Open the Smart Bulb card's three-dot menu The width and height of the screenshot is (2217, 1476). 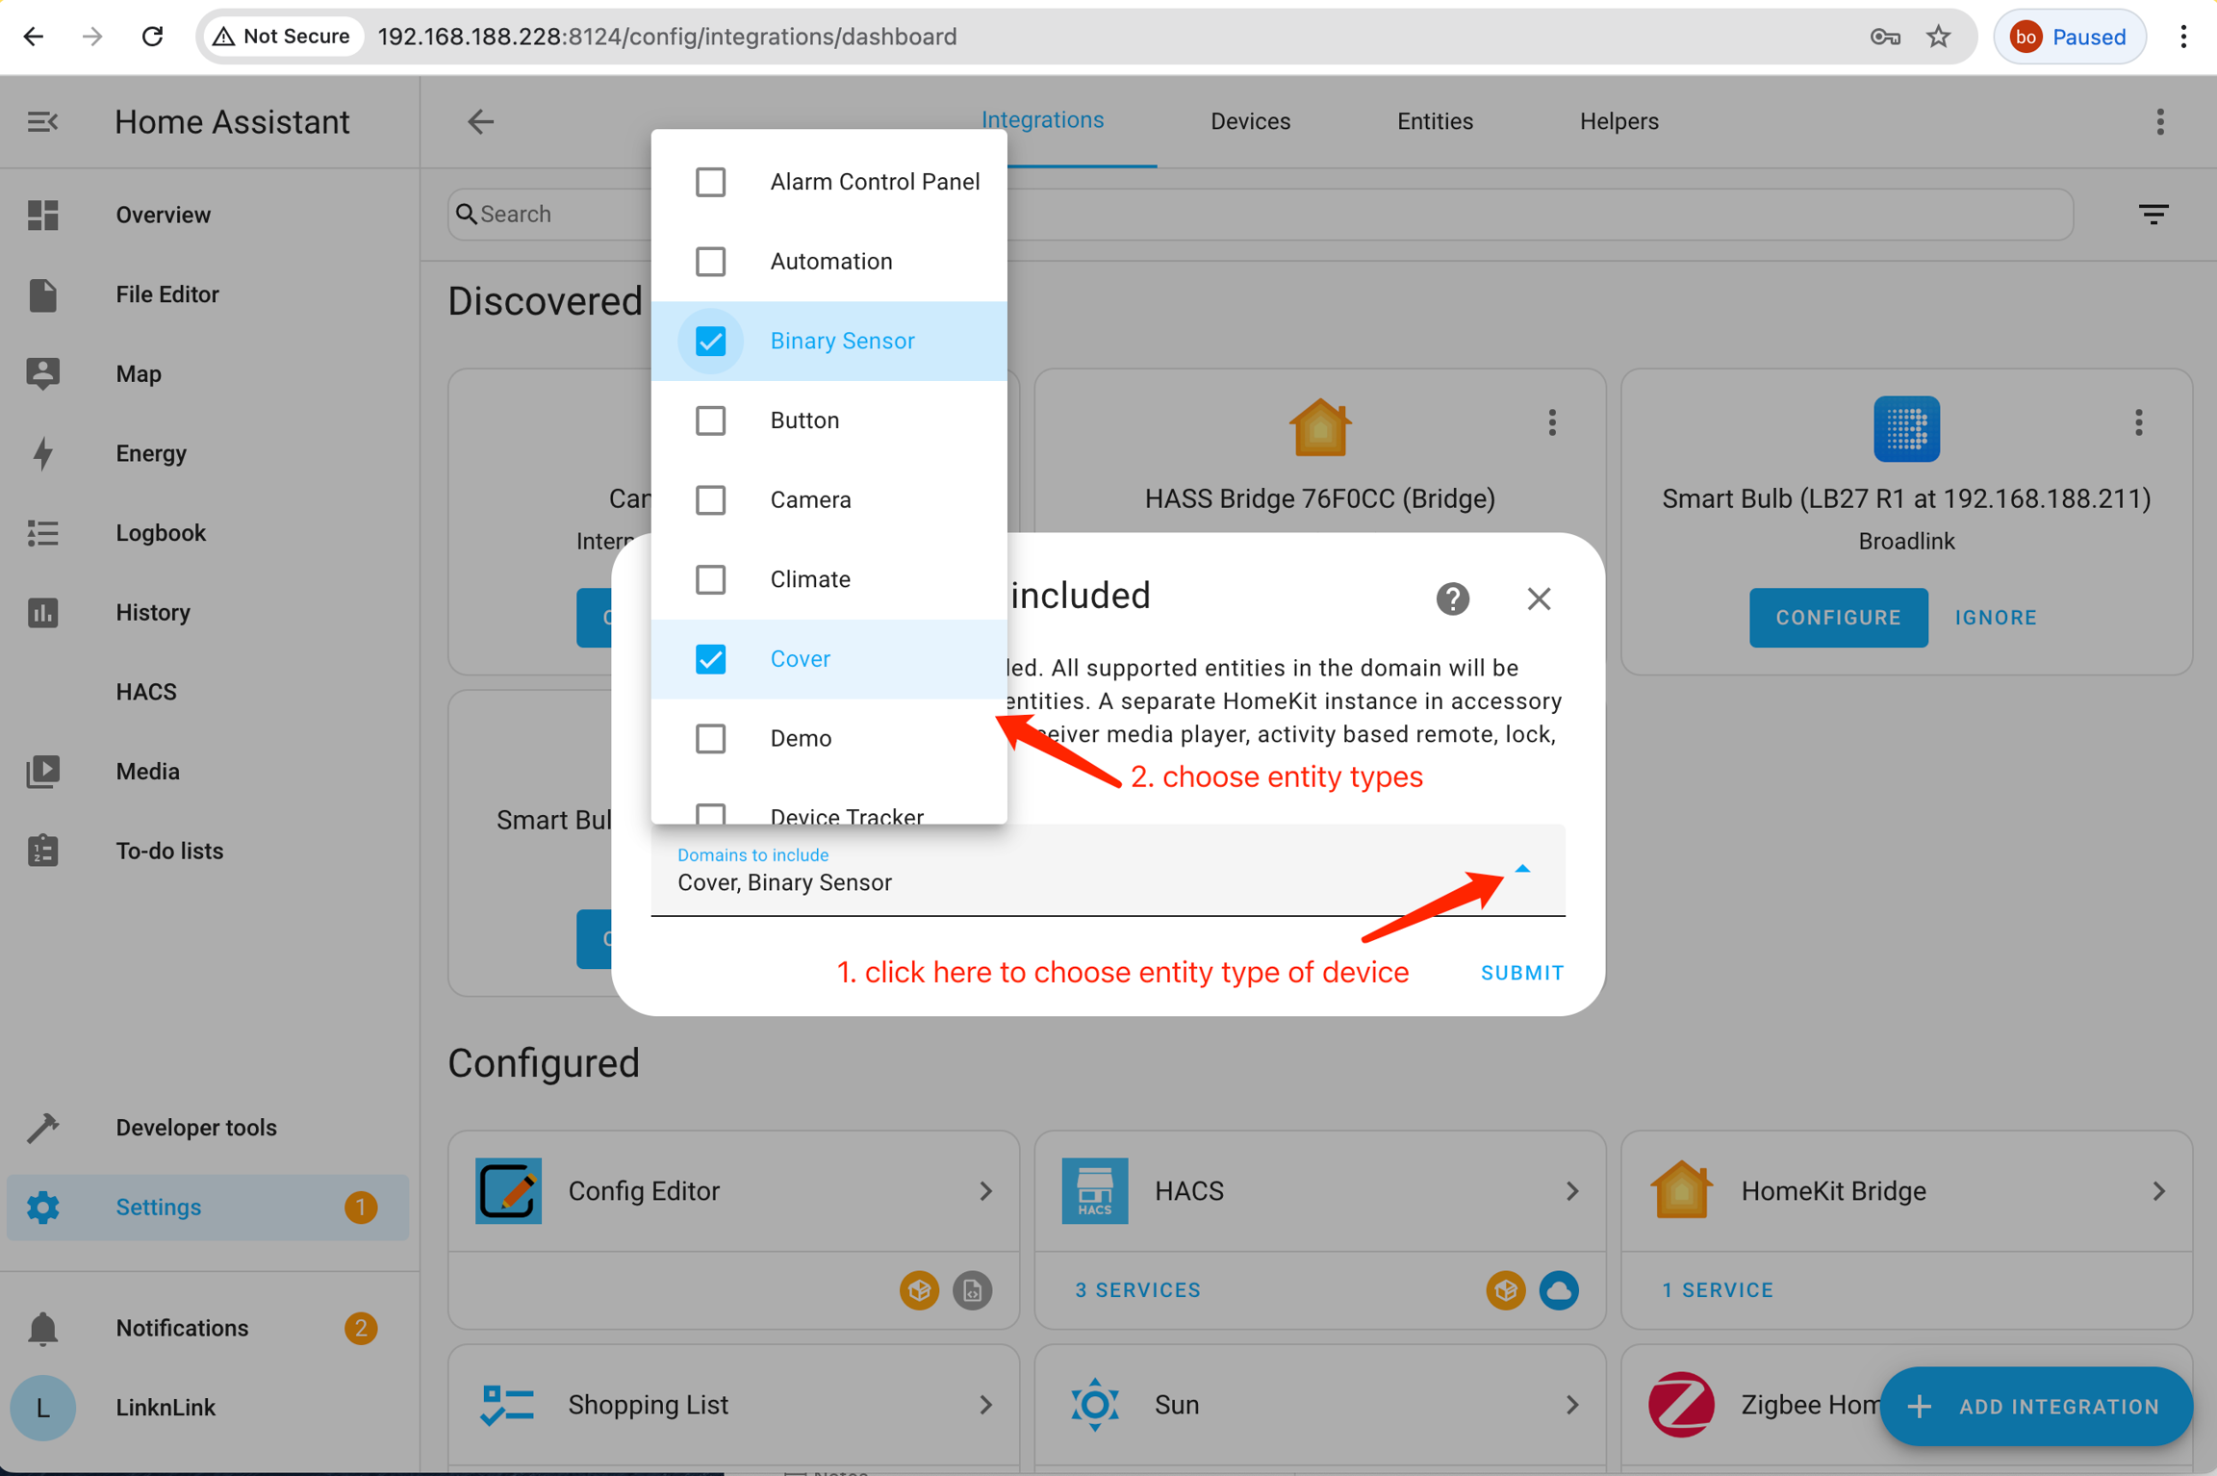pyautogui.click(x=2138, y=422)
